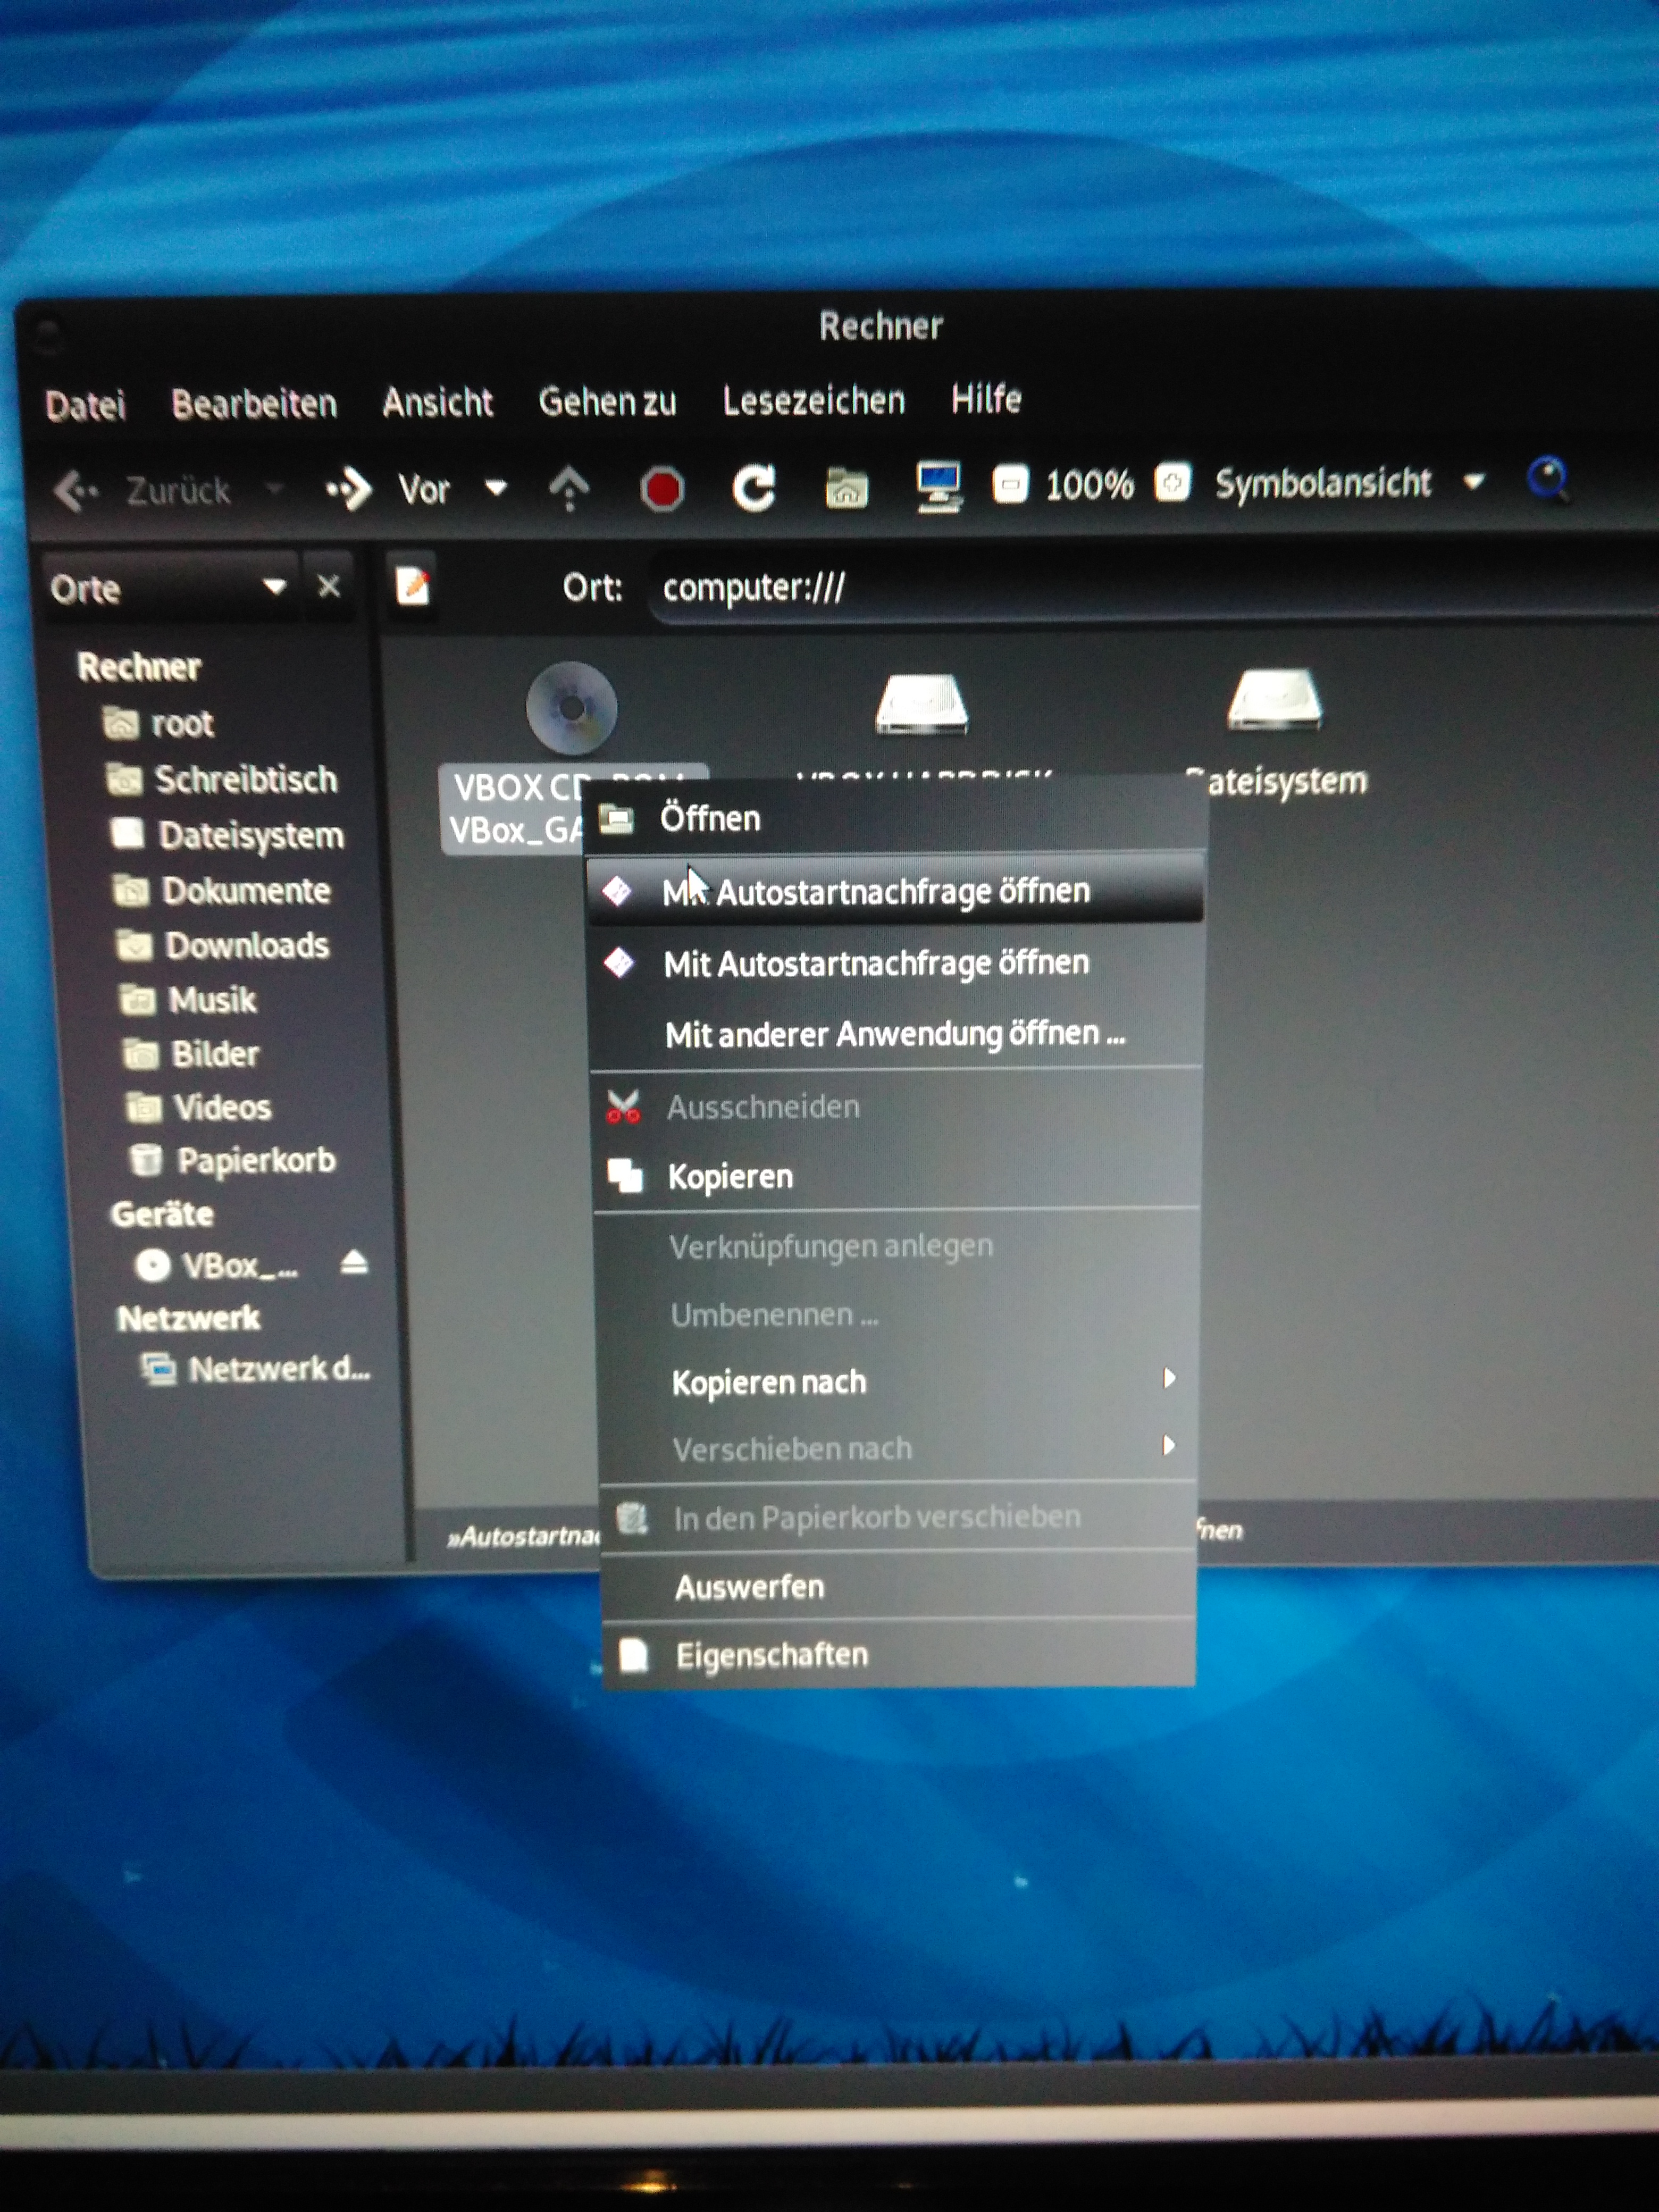This screenshot has height=2212, width=1659.
Task: Toggle the location edit pencil button
Action: pyautogui.click(x=412, y=586)
